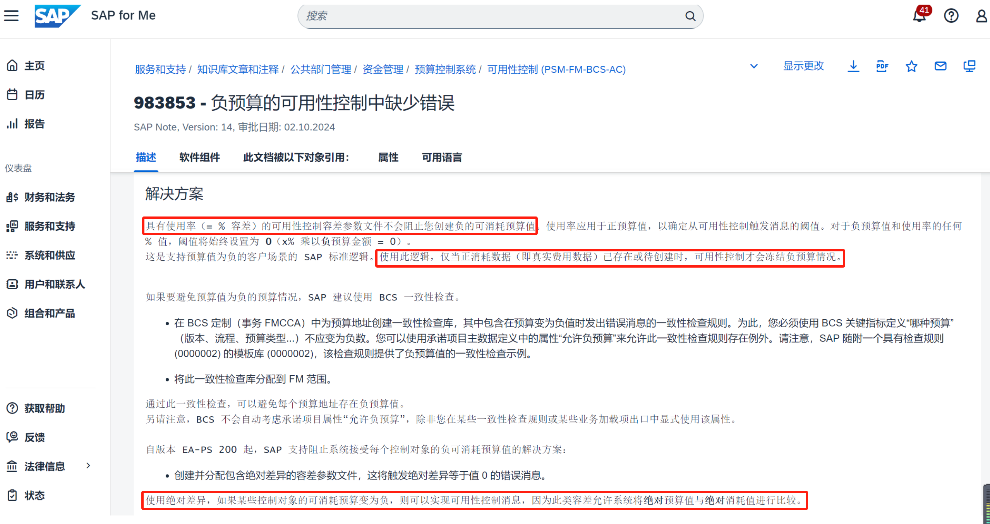Viewport: 990px width, 524px height.
Task: Click the chart icon beside 报告
Action: pos(12,124)
